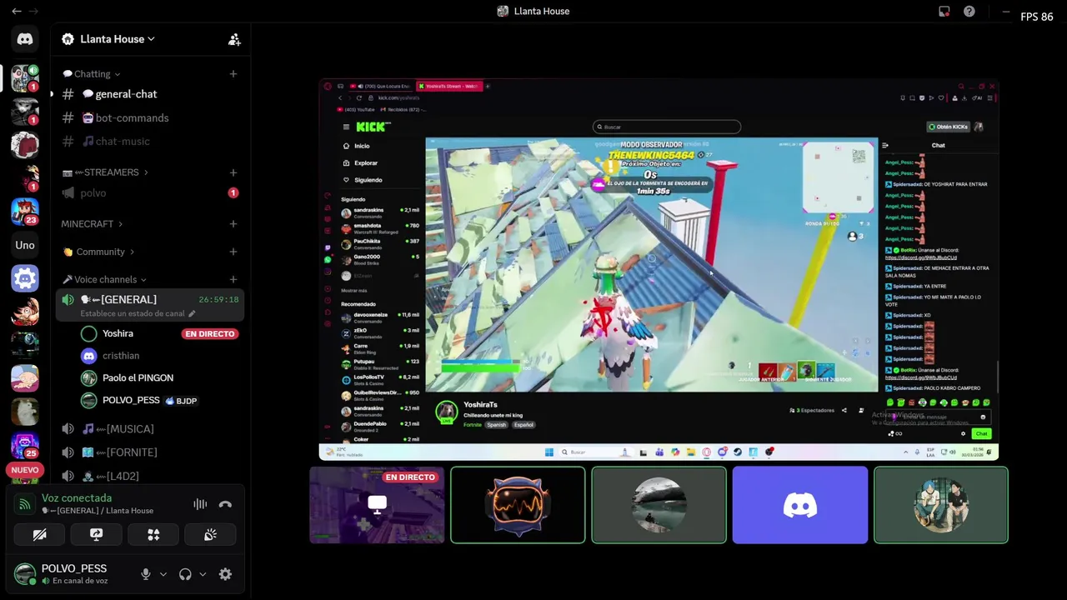Select the Discord logo participant tile
Image resolution: width=1067 pixels, height=600 pixels.
coord(800,505)
